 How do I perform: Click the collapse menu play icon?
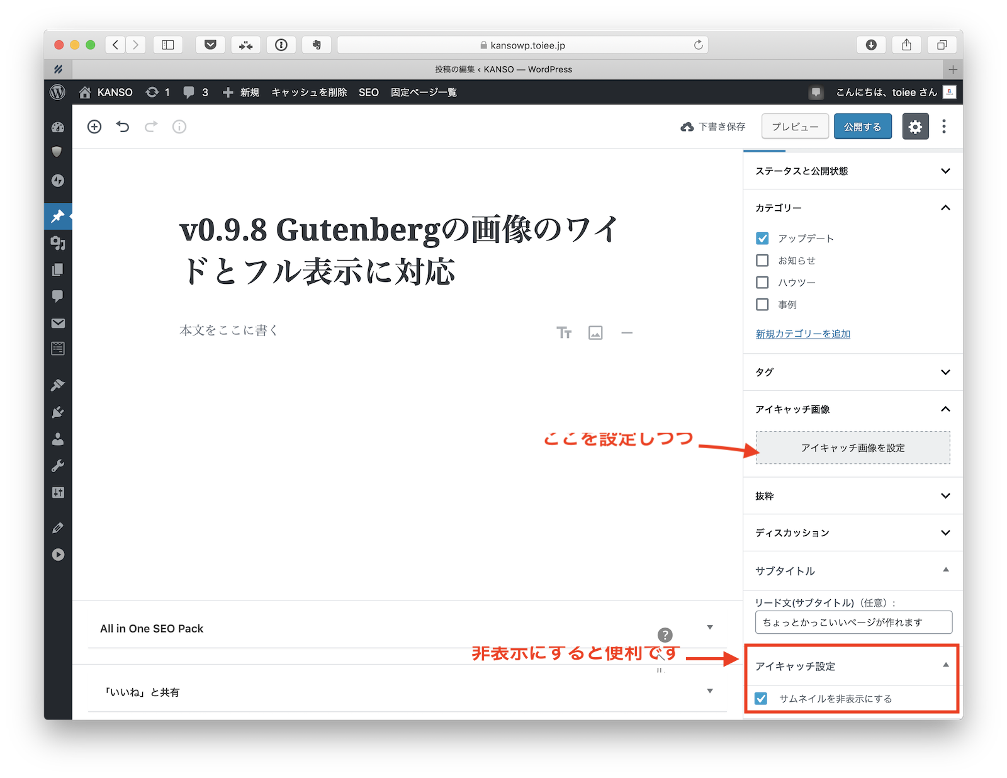coord(58,555)
